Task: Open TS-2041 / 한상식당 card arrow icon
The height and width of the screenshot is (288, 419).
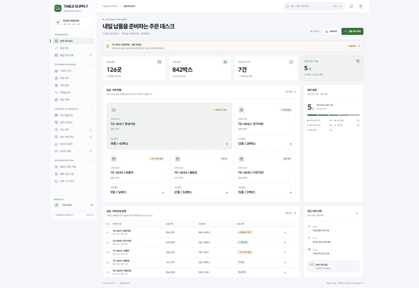Action: click(x=227, y=144)
